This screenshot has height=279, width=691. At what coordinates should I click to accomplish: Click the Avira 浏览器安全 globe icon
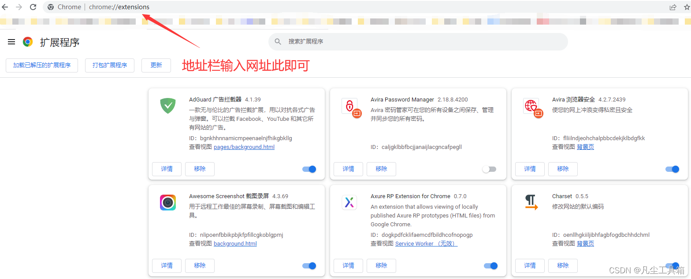point(533,108)
